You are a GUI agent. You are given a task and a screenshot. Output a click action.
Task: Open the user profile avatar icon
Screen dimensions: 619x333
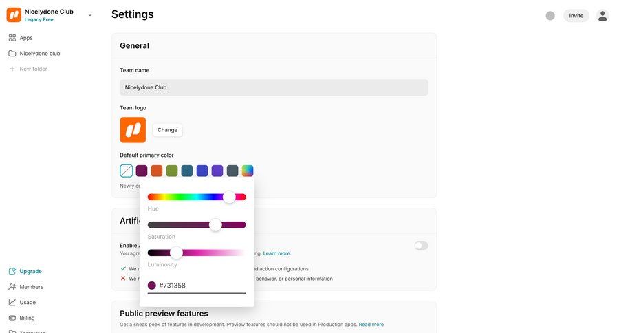(x=602, y=16)
